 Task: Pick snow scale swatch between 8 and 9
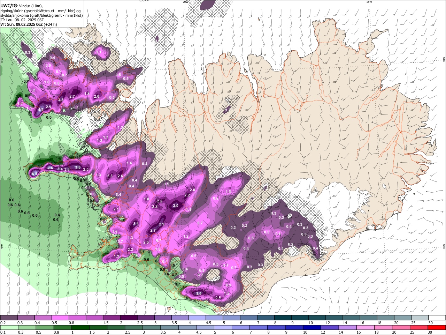point(283,318)
